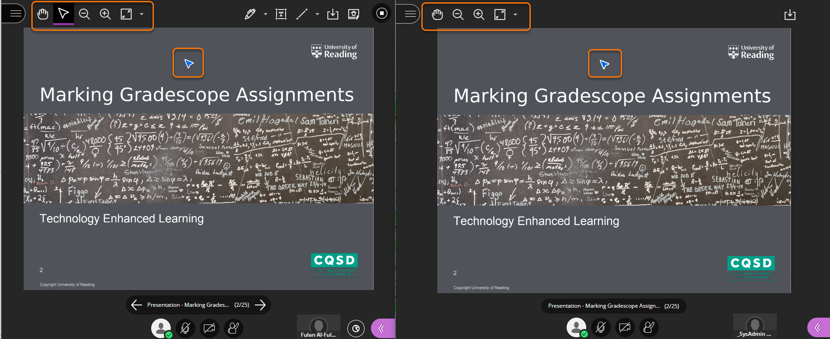Open view options dropdown in right toolbar
The width and height of the screenshot is (830, 339).
515,15
